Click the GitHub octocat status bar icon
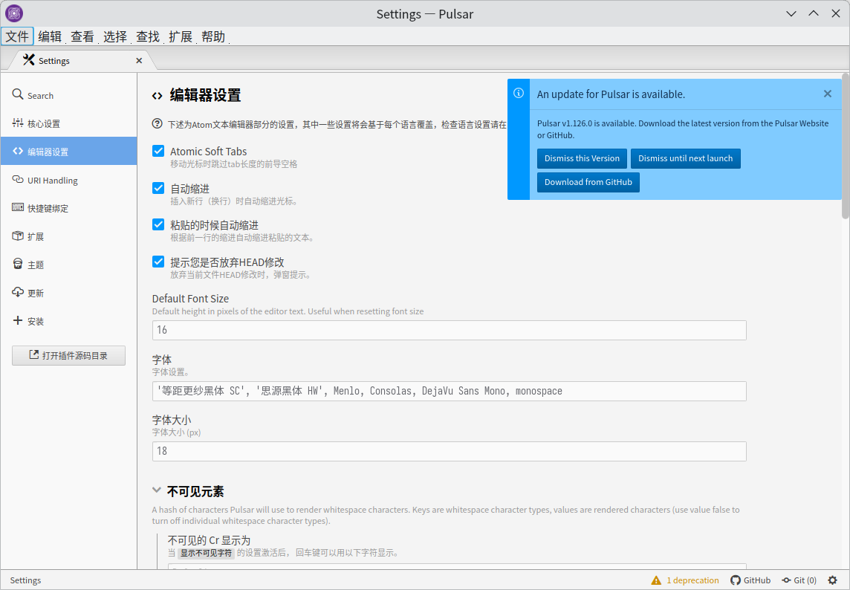Viewport: 850px width, 590px height. [x=735, y=580]
